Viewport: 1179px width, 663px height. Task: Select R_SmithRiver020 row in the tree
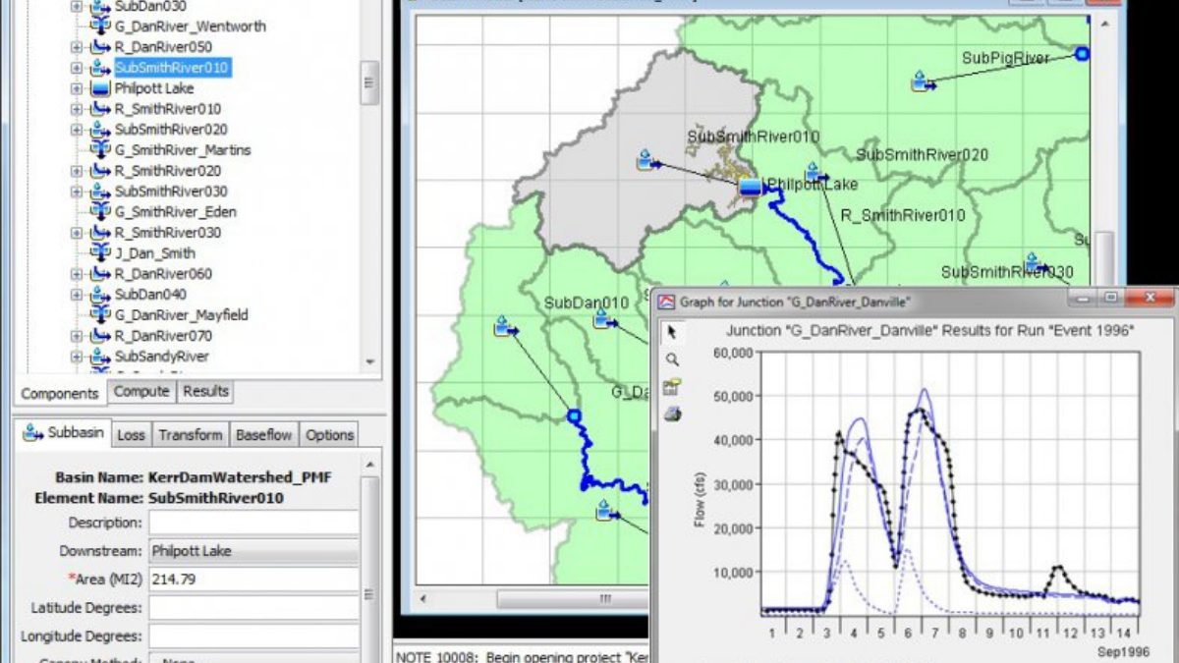(x=167, y=171)
